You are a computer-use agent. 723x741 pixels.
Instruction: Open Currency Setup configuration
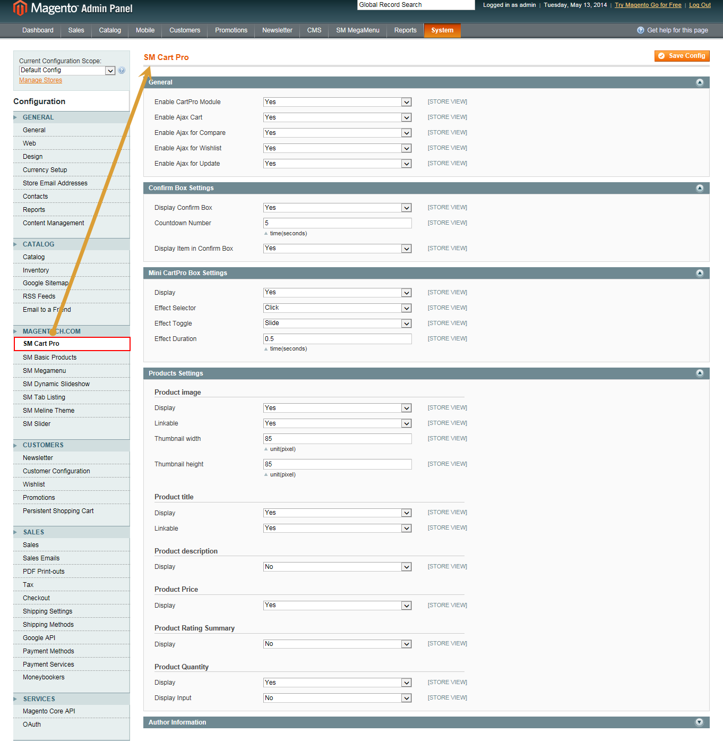click(45, 170)
